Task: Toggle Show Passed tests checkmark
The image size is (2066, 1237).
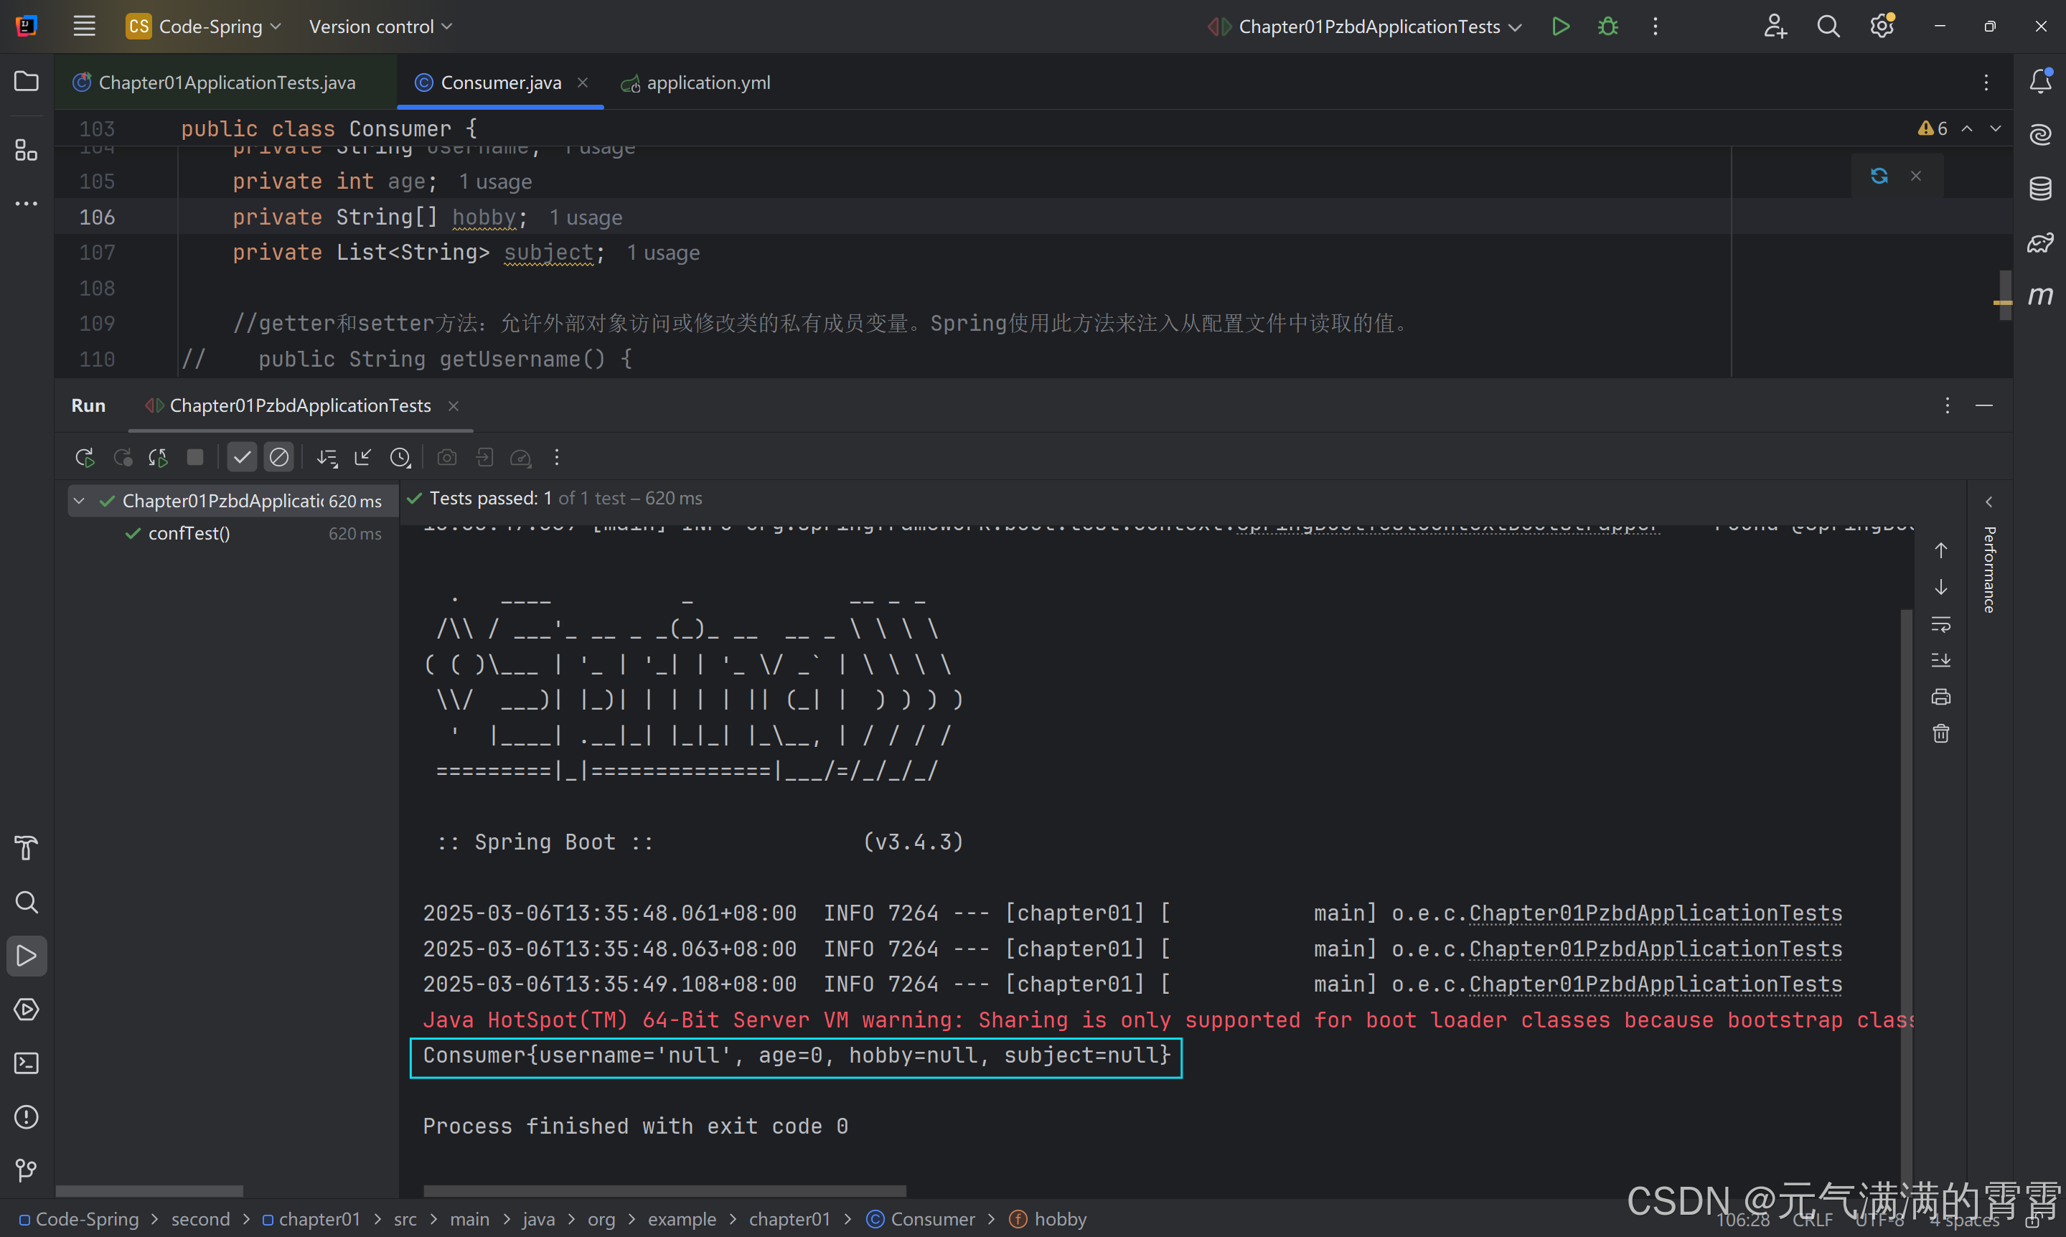Action: (242, 458)
